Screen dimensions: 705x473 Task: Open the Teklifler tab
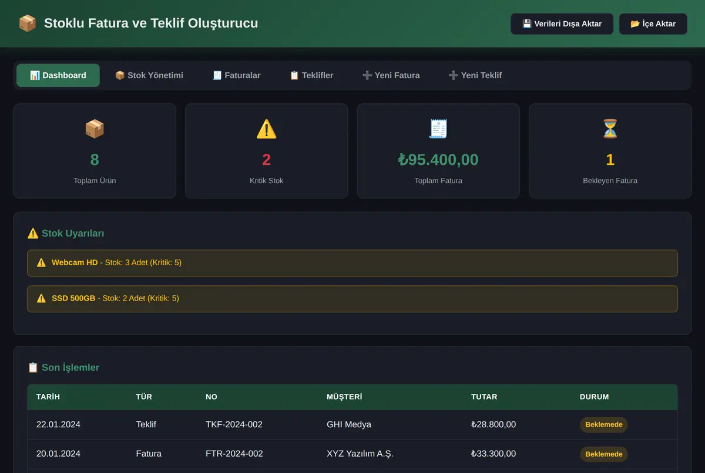point(311,75)
